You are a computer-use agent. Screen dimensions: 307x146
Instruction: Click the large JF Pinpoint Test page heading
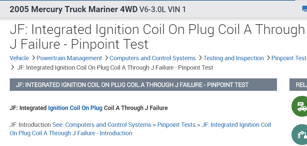[157, 37]
